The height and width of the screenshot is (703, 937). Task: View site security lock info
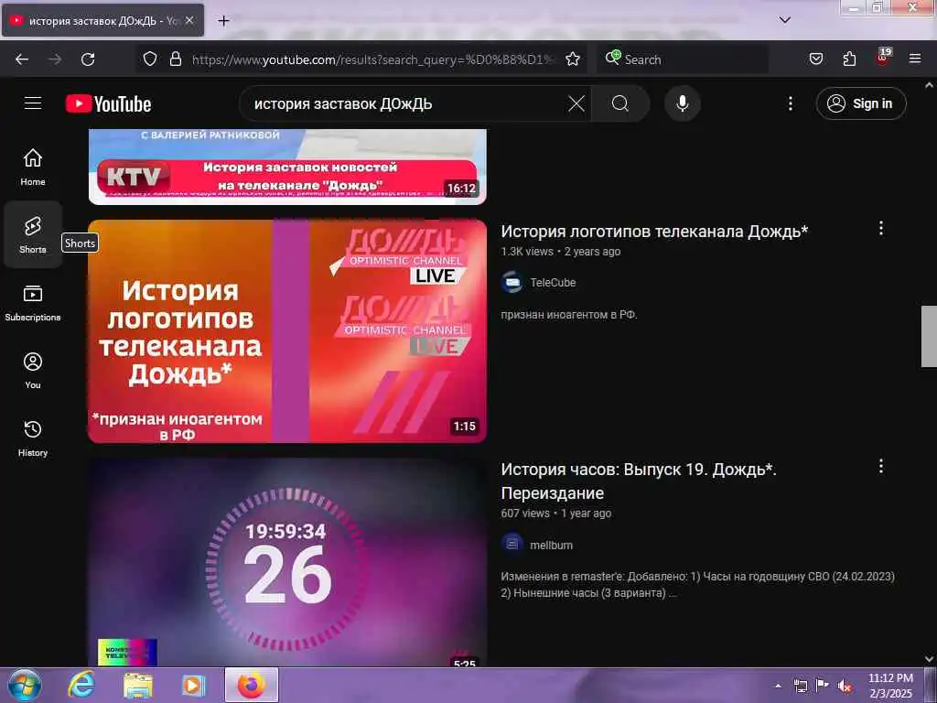pyautogui.click(x=175, y=59)
